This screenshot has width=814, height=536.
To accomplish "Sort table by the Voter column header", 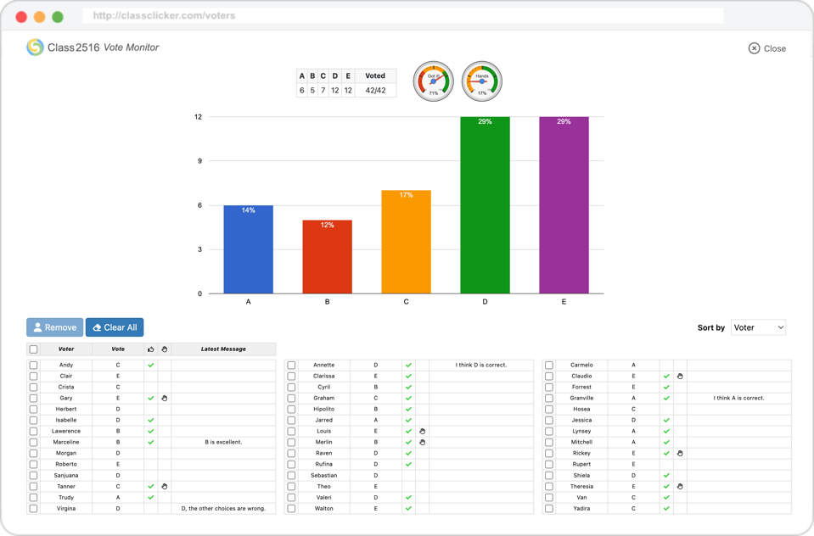I will 66,349.
